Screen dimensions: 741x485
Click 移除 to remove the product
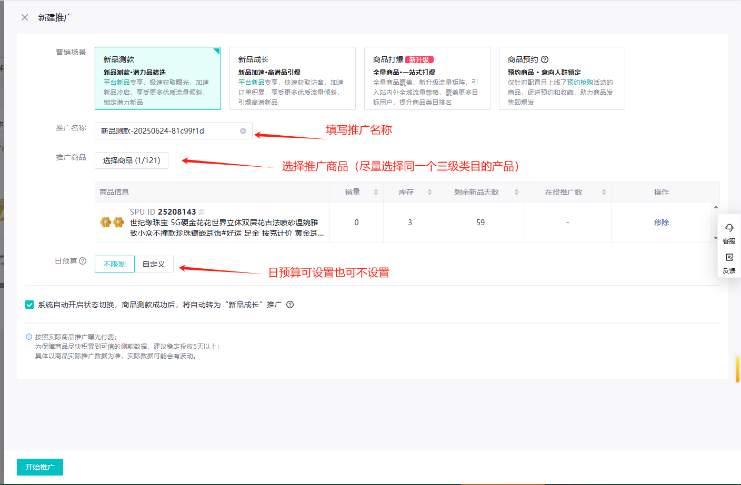click(x=661, y=223)
